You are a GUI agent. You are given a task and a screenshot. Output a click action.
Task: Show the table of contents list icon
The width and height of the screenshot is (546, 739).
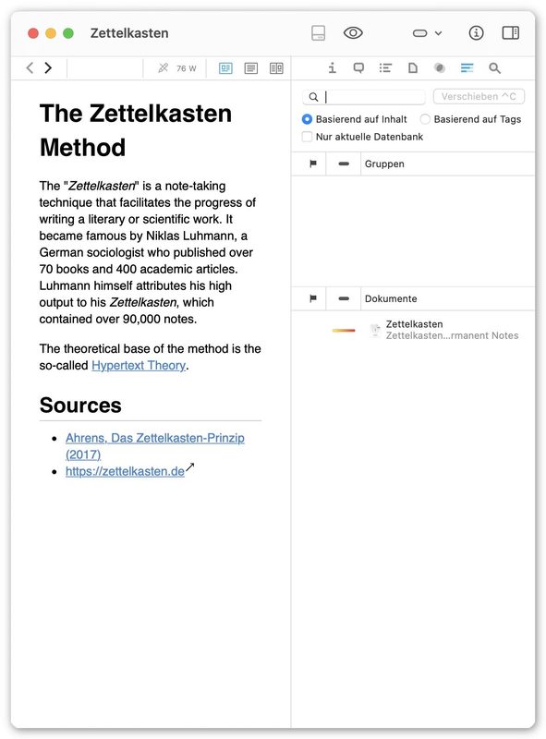coord(385,68)
